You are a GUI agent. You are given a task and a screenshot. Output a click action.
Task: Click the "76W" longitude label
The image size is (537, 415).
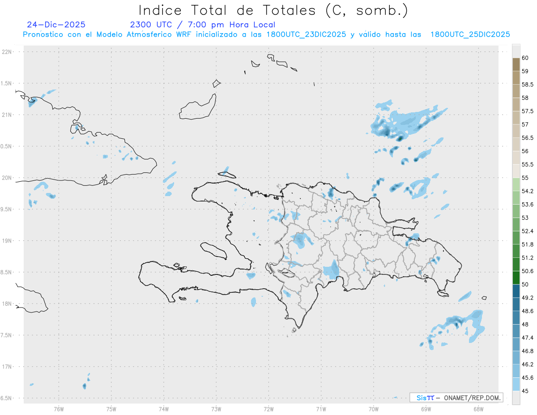(59, 409)
